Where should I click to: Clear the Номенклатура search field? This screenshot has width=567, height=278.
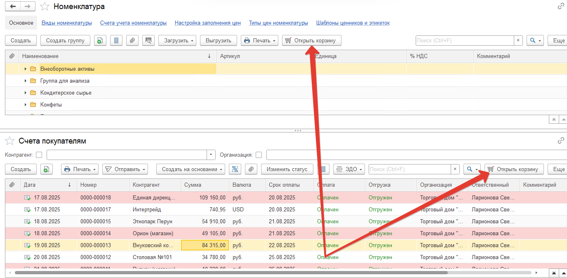tap(518, 40)
